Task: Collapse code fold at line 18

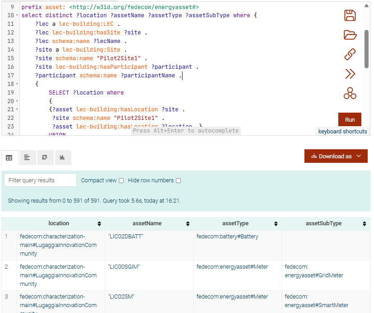Action: (x=17, y=84)
